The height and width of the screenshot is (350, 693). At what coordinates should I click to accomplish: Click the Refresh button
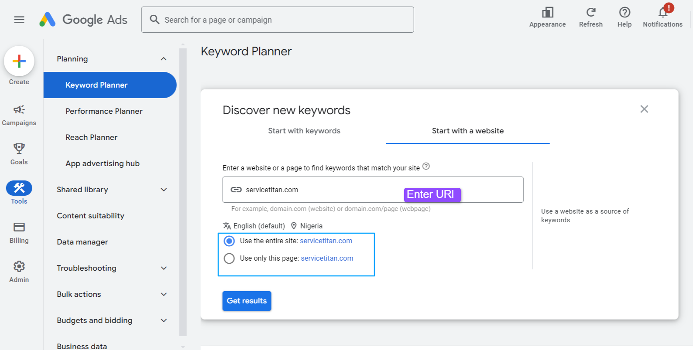pos(590,13)
